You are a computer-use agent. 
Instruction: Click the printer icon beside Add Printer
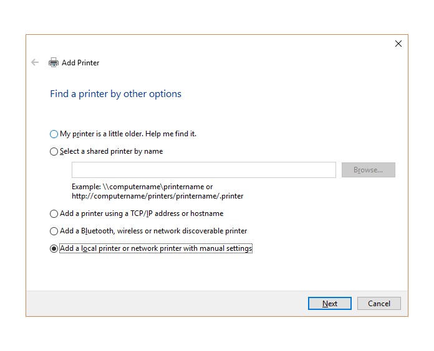[54, 63]
